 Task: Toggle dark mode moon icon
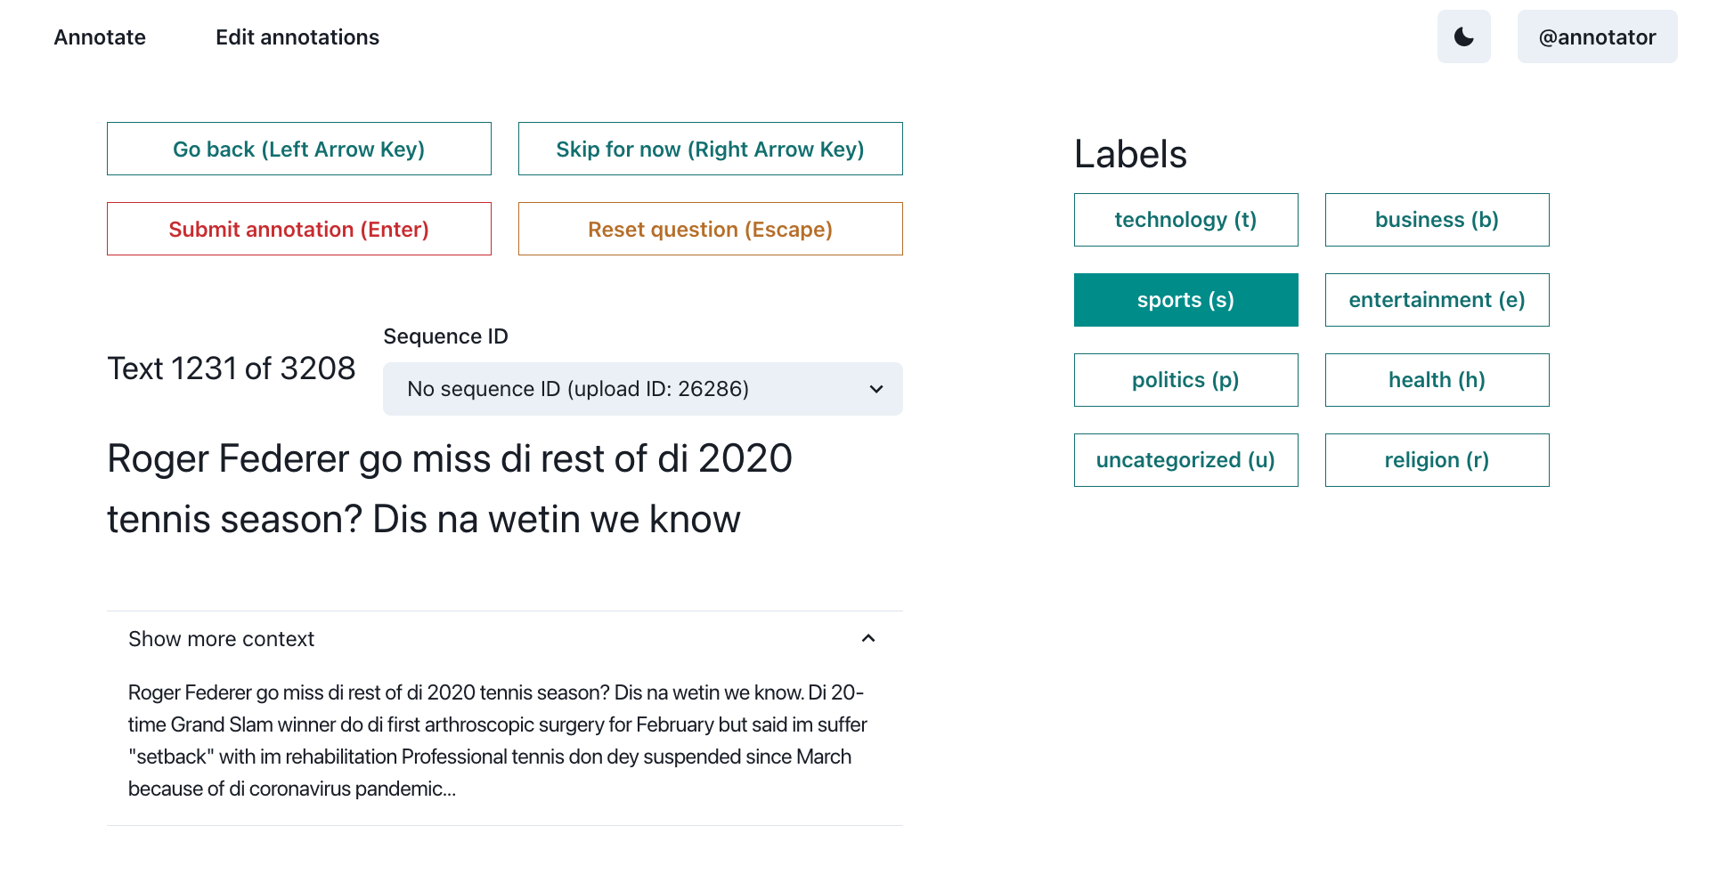[1463, 36]
